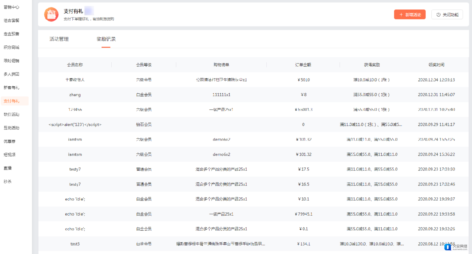This screenshot has width=472, height=254.
Task: Click the 新增活动 button
Action: tap(410, 14)
